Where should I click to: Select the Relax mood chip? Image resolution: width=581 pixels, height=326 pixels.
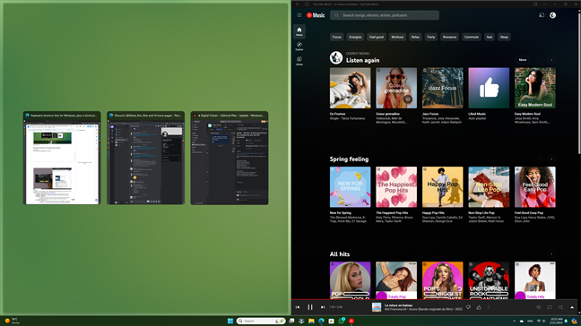[415, 37]
